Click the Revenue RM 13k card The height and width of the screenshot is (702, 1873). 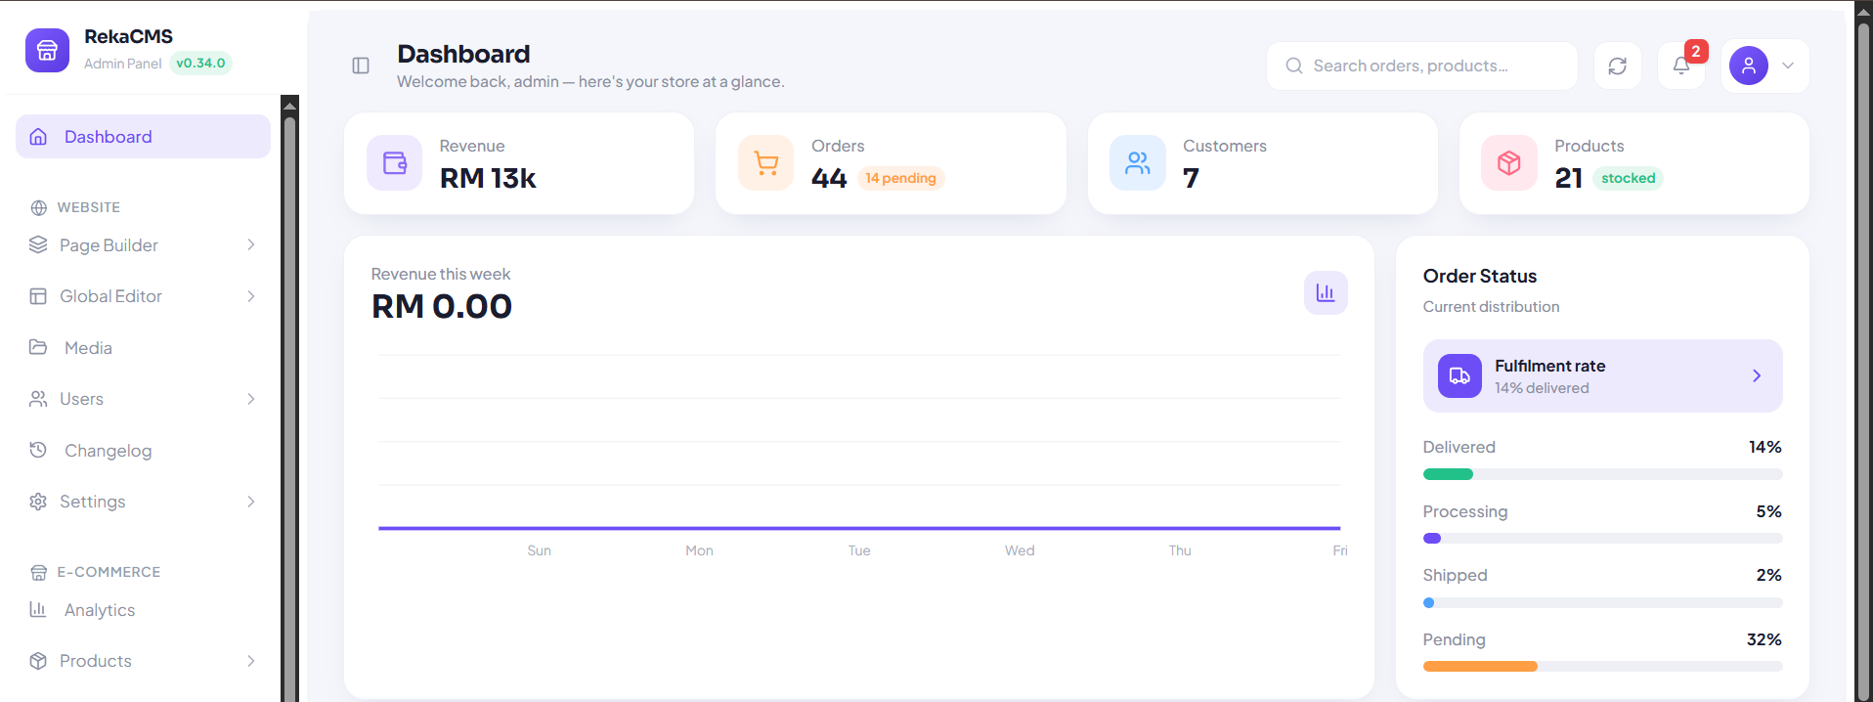click(x=519, y=163)
